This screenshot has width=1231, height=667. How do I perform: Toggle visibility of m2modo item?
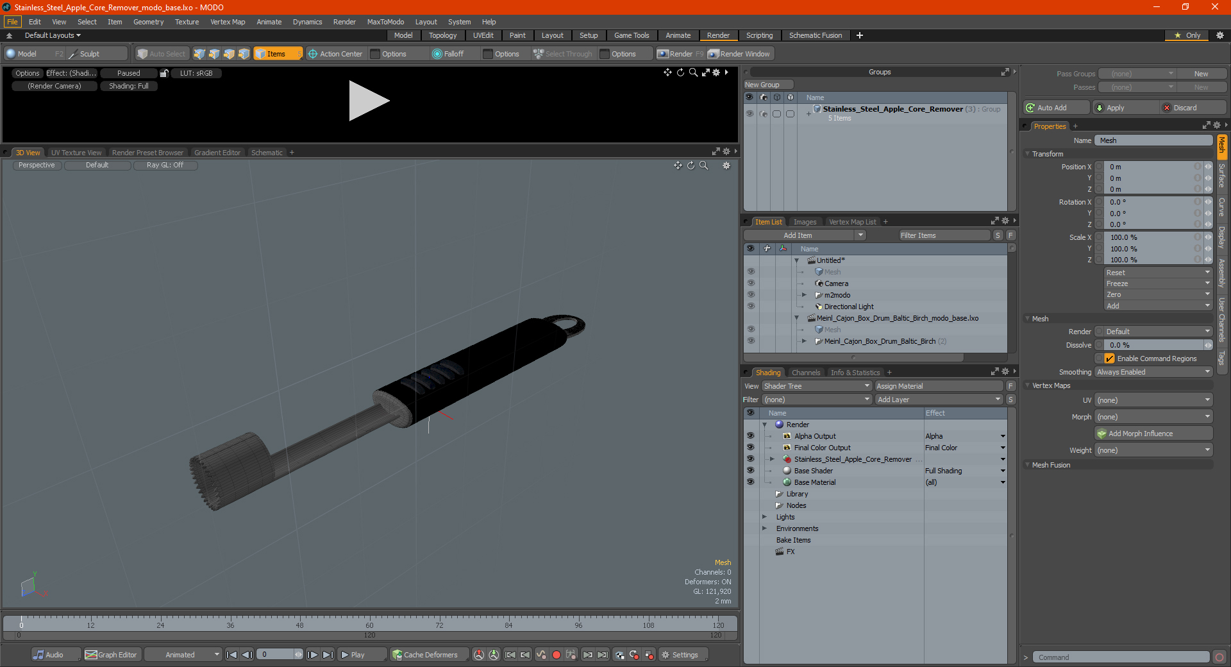point(751,294)
